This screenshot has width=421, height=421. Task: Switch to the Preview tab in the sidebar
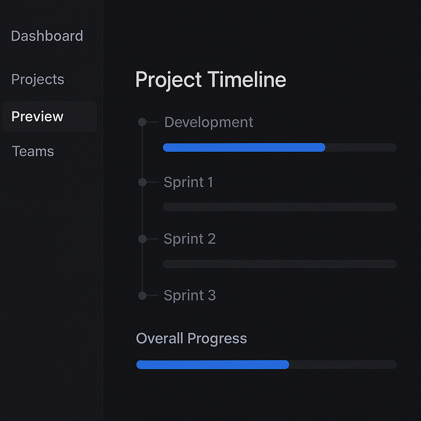[x=37, y=116]
